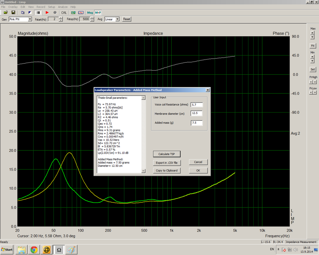Raise the graph Max with up arrow
The width and height of the screenshot is (319, 255).
[313, 33]
